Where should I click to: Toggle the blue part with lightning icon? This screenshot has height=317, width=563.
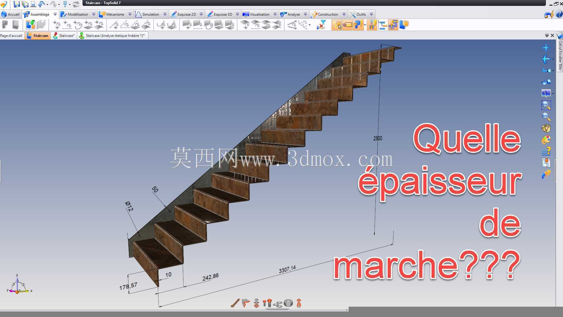[358, 25]
